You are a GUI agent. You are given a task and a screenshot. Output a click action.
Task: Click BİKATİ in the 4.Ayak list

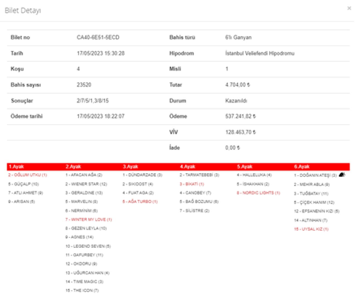pos(192,184)
